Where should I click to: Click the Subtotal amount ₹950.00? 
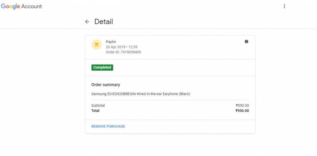click(x=242, y=105)
